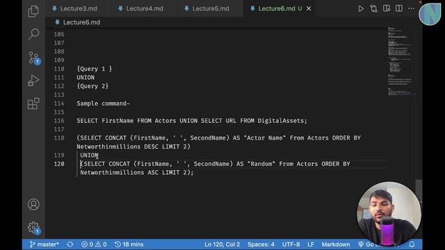Click the N logo avatar top right
This screenshot has width=445, height=250.
(x=430, y=14)
